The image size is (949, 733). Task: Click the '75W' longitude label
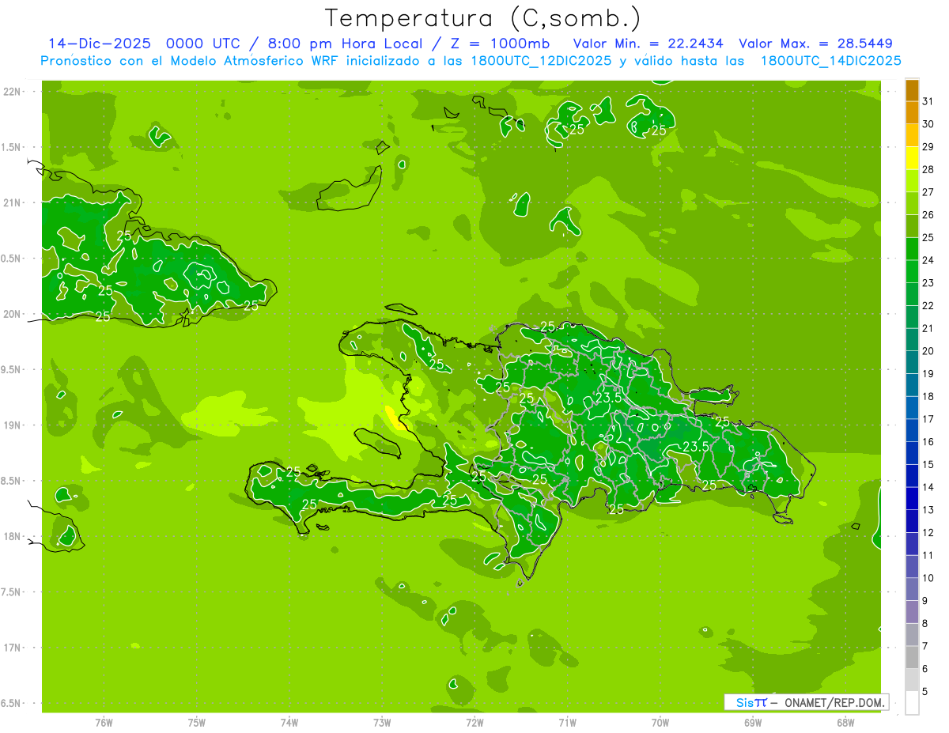[x=196, y=723]
